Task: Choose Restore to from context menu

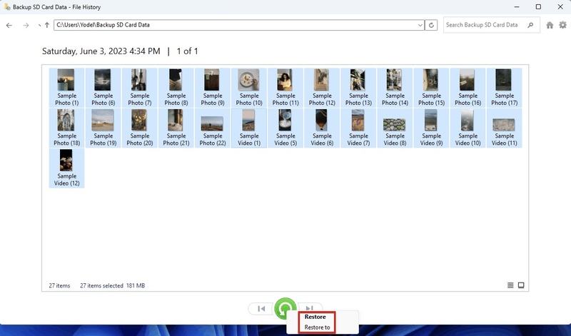Action: (x=317, y=327)
